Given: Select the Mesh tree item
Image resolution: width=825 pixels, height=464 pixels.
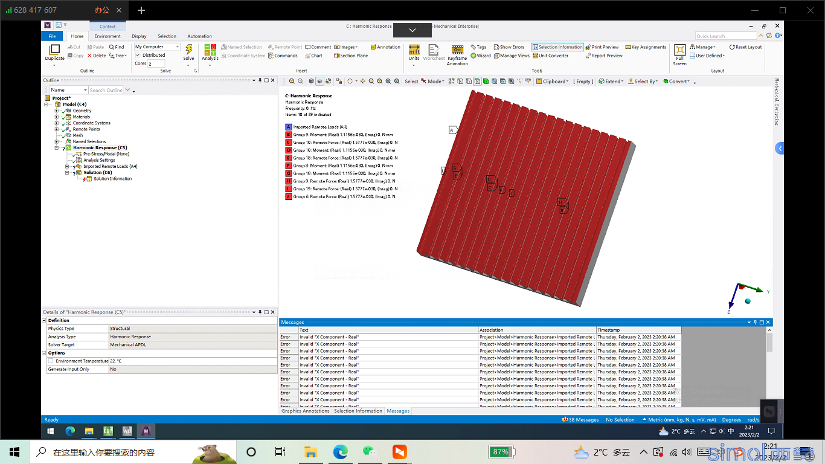Looking at the screenshot, I should pos(78,135).
